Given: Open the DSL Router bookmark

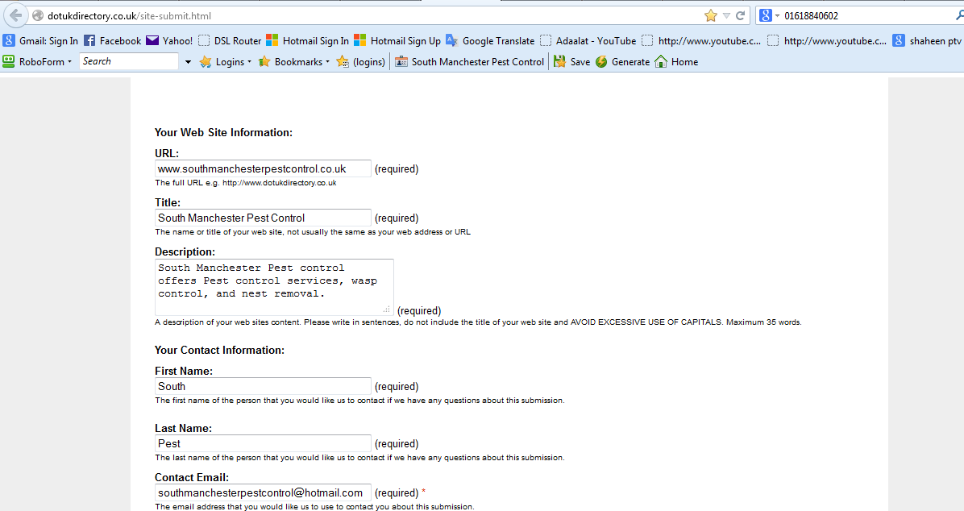Looking at the screenshot, I should 230,40.
